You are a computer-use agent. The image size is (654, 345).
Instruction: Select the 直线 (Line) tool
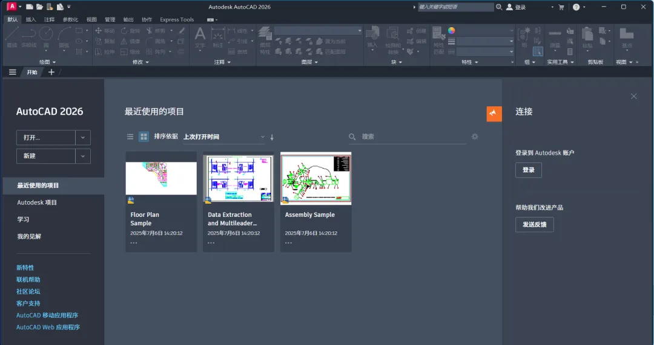click(x=12, y=37)
